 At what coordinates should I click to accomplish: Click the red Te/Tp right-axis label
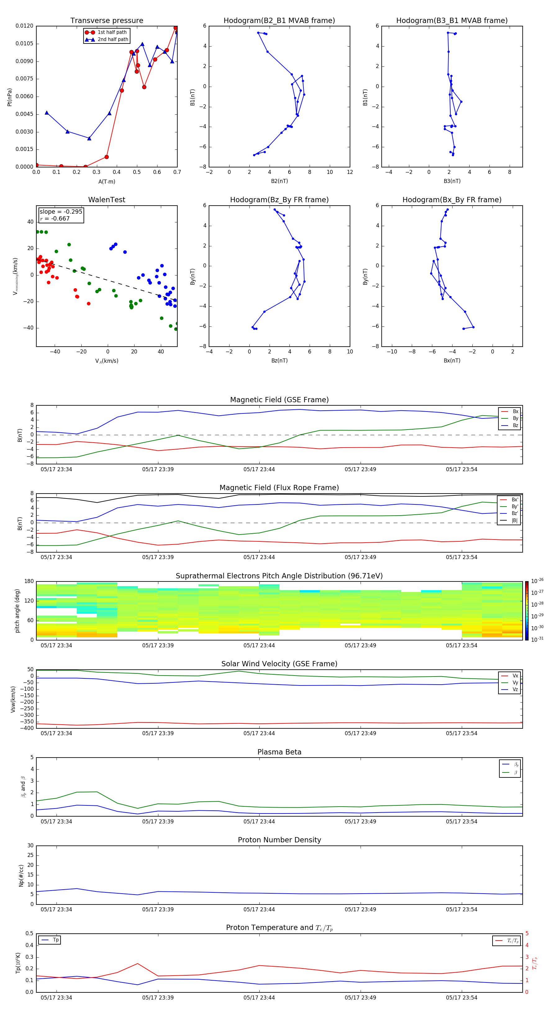coord(535,963)
